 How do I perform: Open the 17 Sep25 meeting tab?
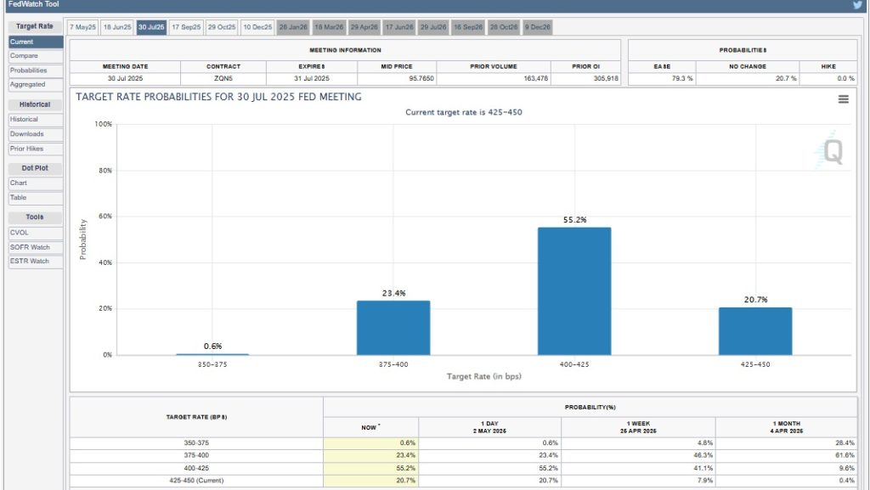click(186, 27)
